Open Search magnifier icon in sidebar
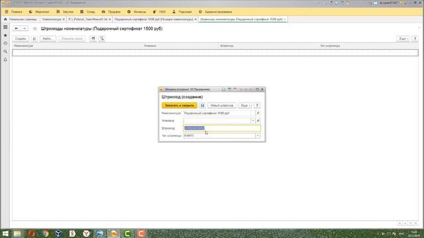The height and width of the screenshot is (238, 424). pyautogui.click(x=5, y=52)
